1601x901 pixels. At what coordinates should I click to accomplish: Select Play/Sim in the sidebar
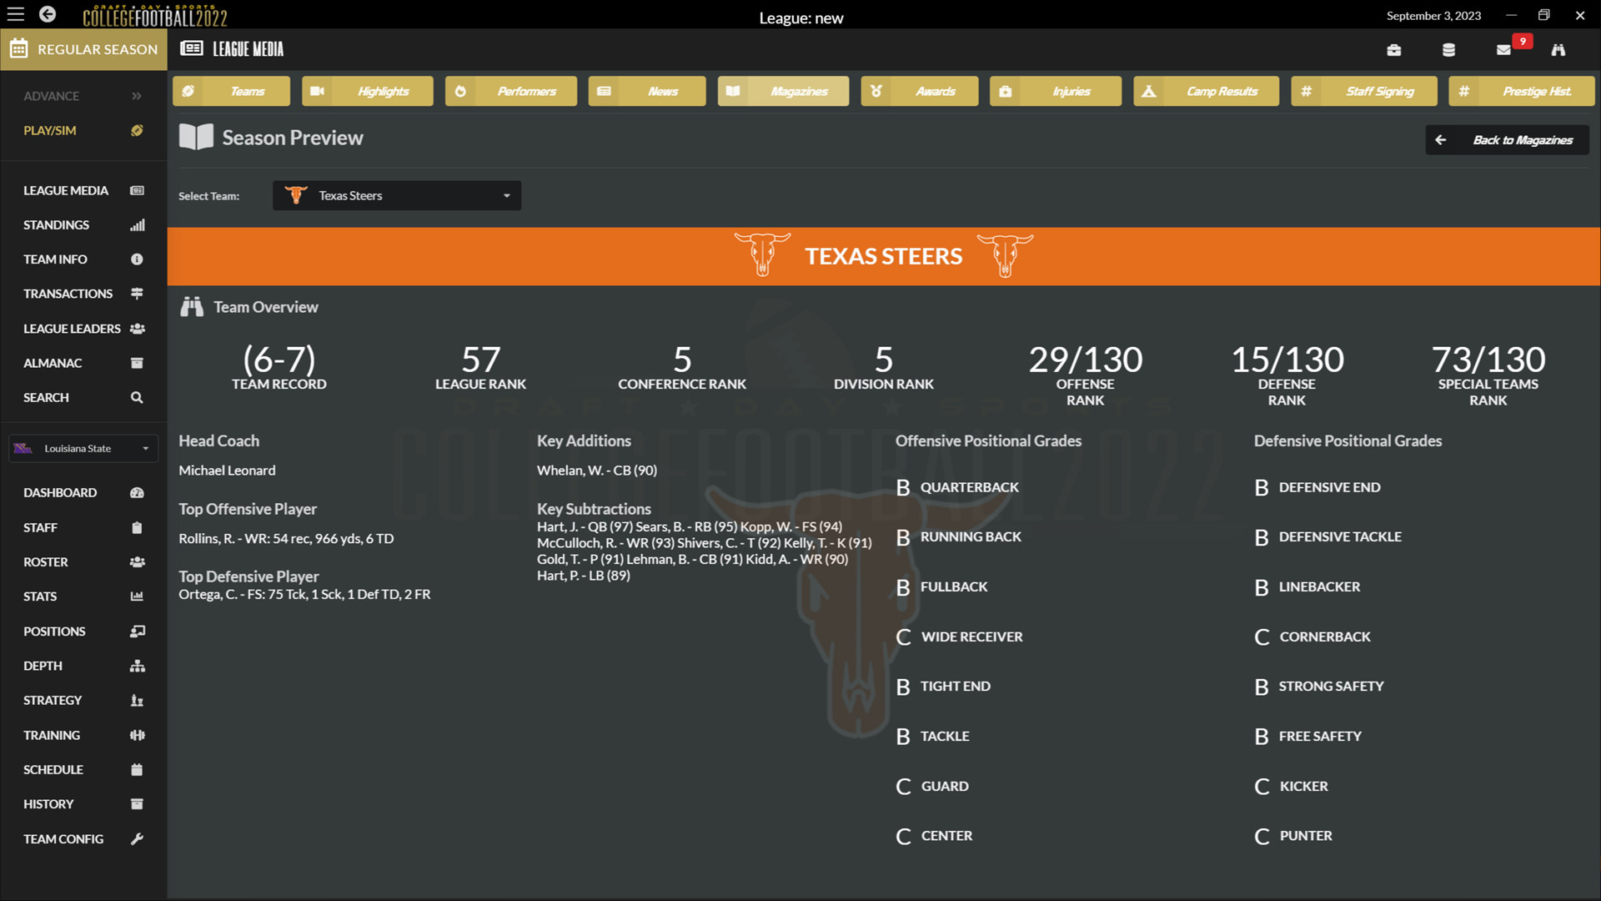point(49,130)
